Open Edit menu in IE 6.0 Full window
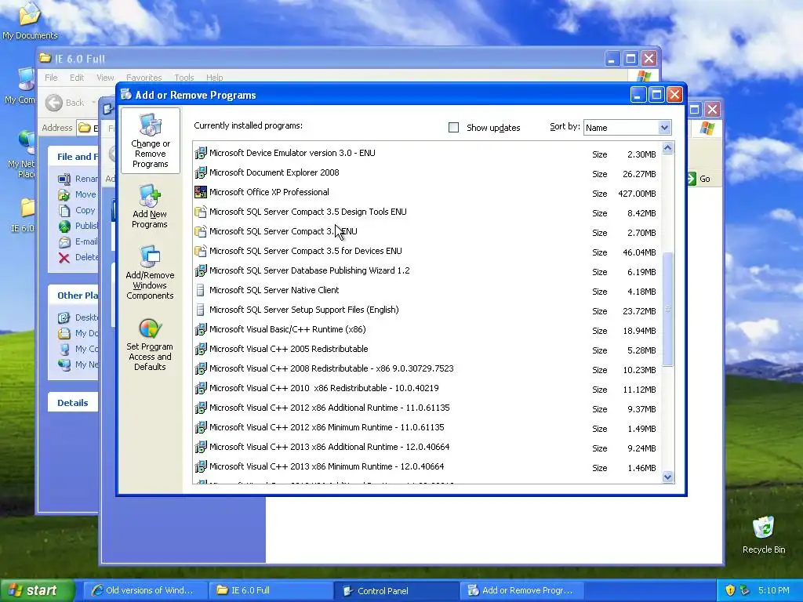 pos(77,78)
